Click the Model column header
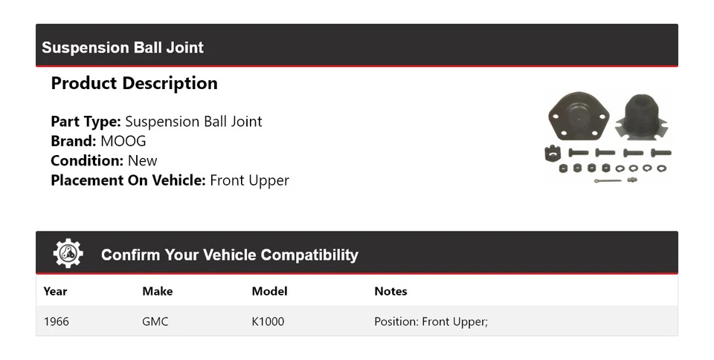 (x=269, y=291)
